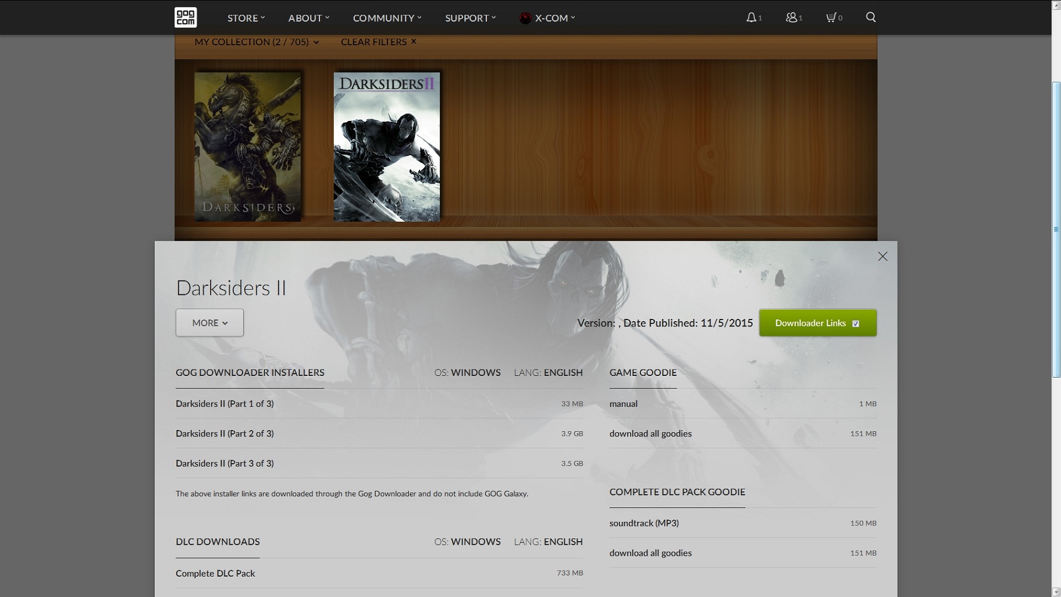Click the 733 MB file size
Viewport: 1061px width, 597px height.
click(569, 573)
